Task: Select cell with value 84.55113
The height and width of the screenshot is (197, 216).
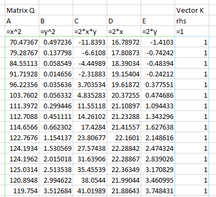Action: pyautogui.click(x=22, y=63)
